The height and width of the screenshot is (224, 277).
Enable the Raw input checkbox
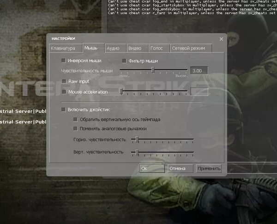pos(64,81)
